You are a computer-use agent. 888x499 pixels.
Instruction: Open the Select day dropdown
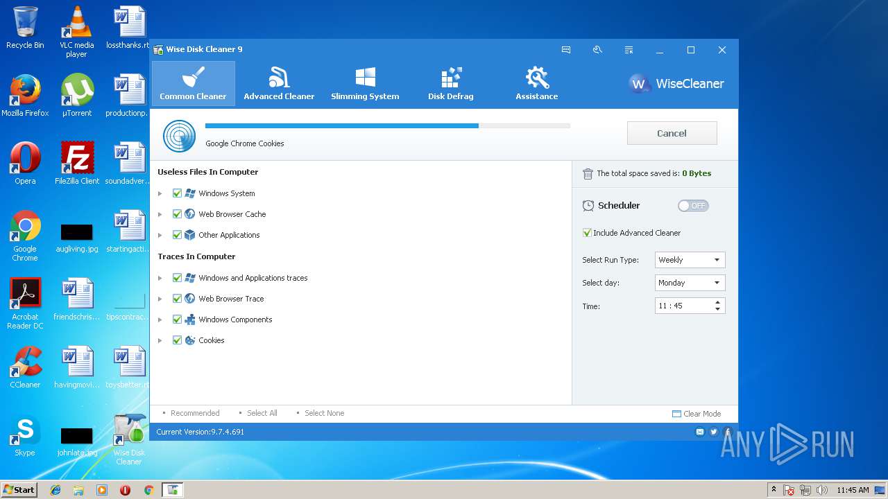click(690, 283)
